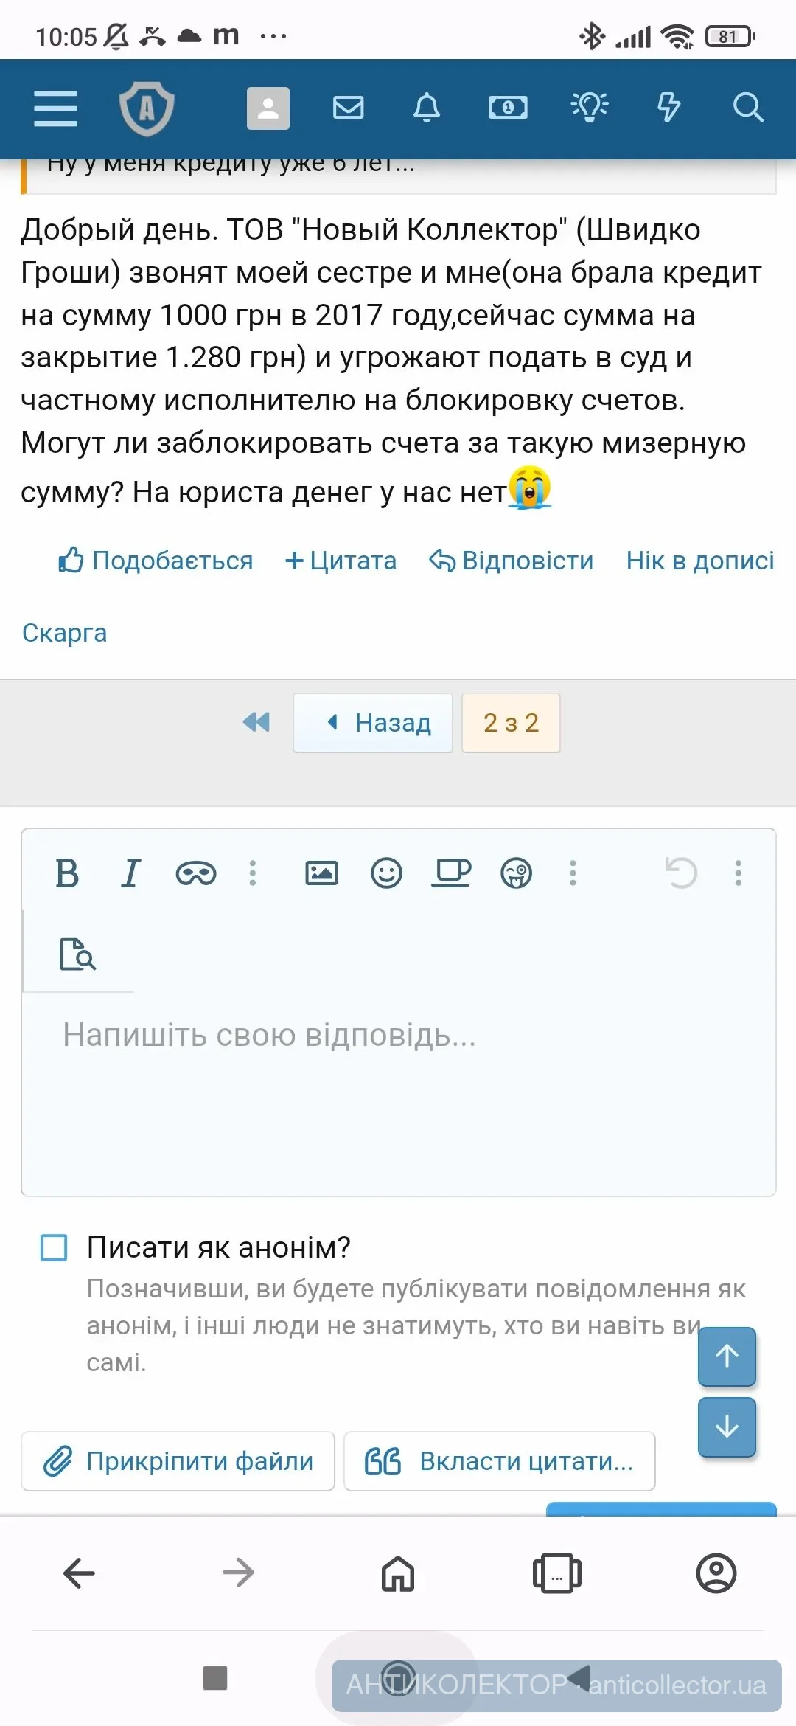Click the document preview icon in editor
Viewport: 796px width, 1726px height.
click(x=77, y=954)
